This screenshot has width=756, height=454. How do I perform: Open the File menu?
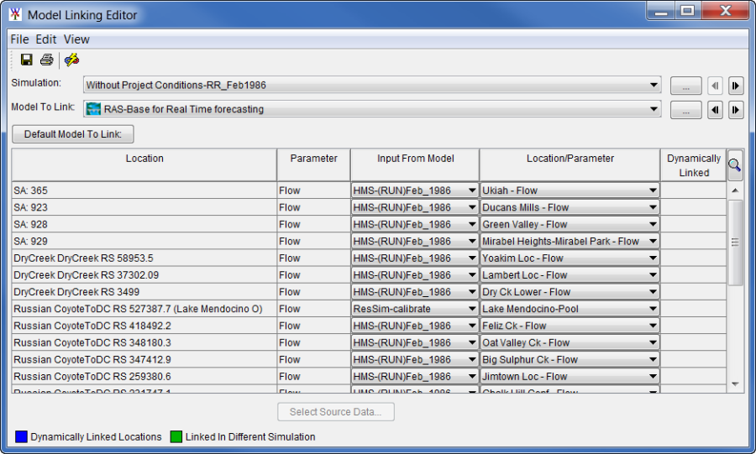tap(20, 39)
